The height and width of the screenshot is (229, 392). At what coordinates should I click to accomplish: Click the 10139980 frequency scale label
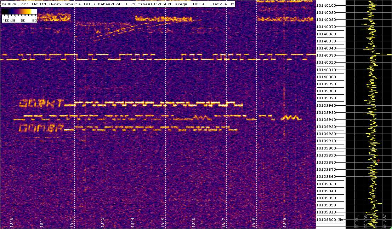(x=326, y=91)
